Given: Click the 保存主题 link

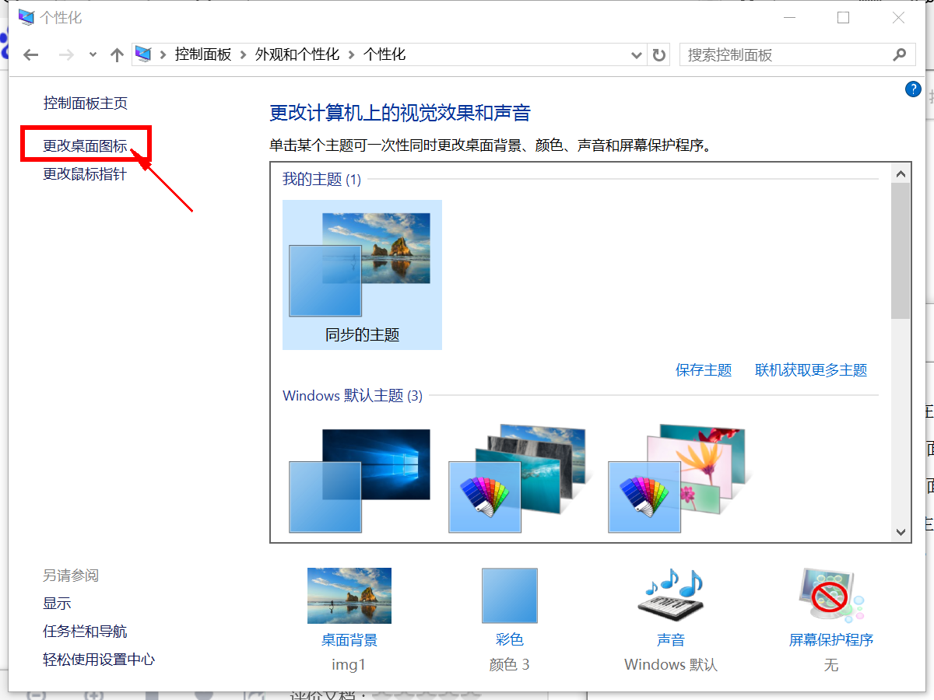Looking at the screenshot, I should (704, 370).
